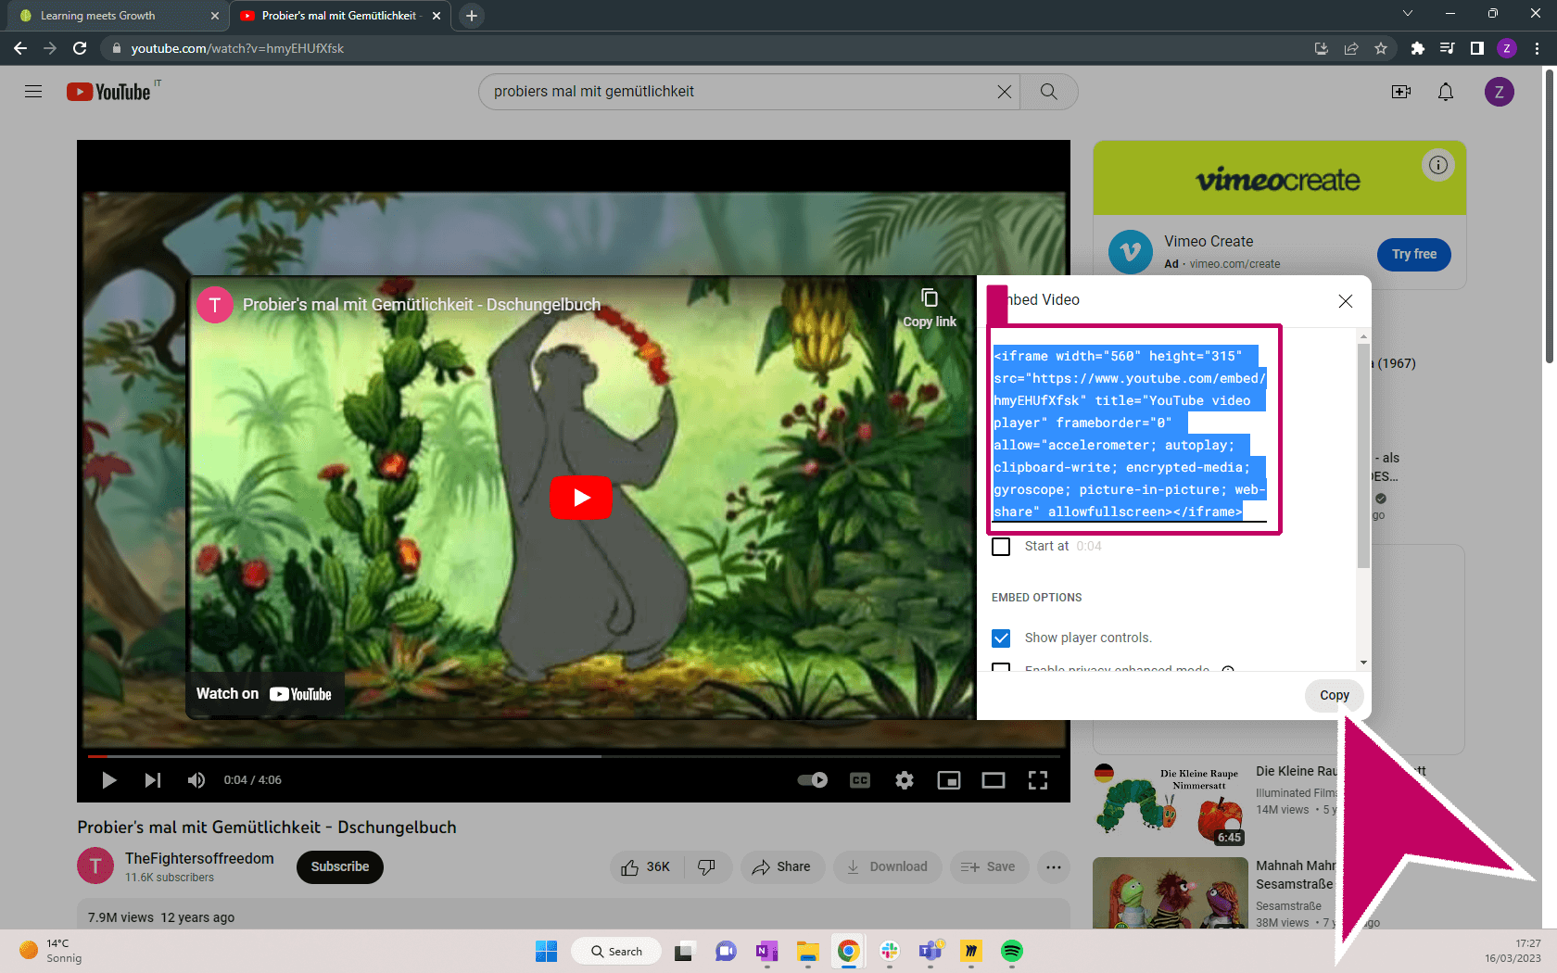
Task: Go back in browser history
Action: 20,48
